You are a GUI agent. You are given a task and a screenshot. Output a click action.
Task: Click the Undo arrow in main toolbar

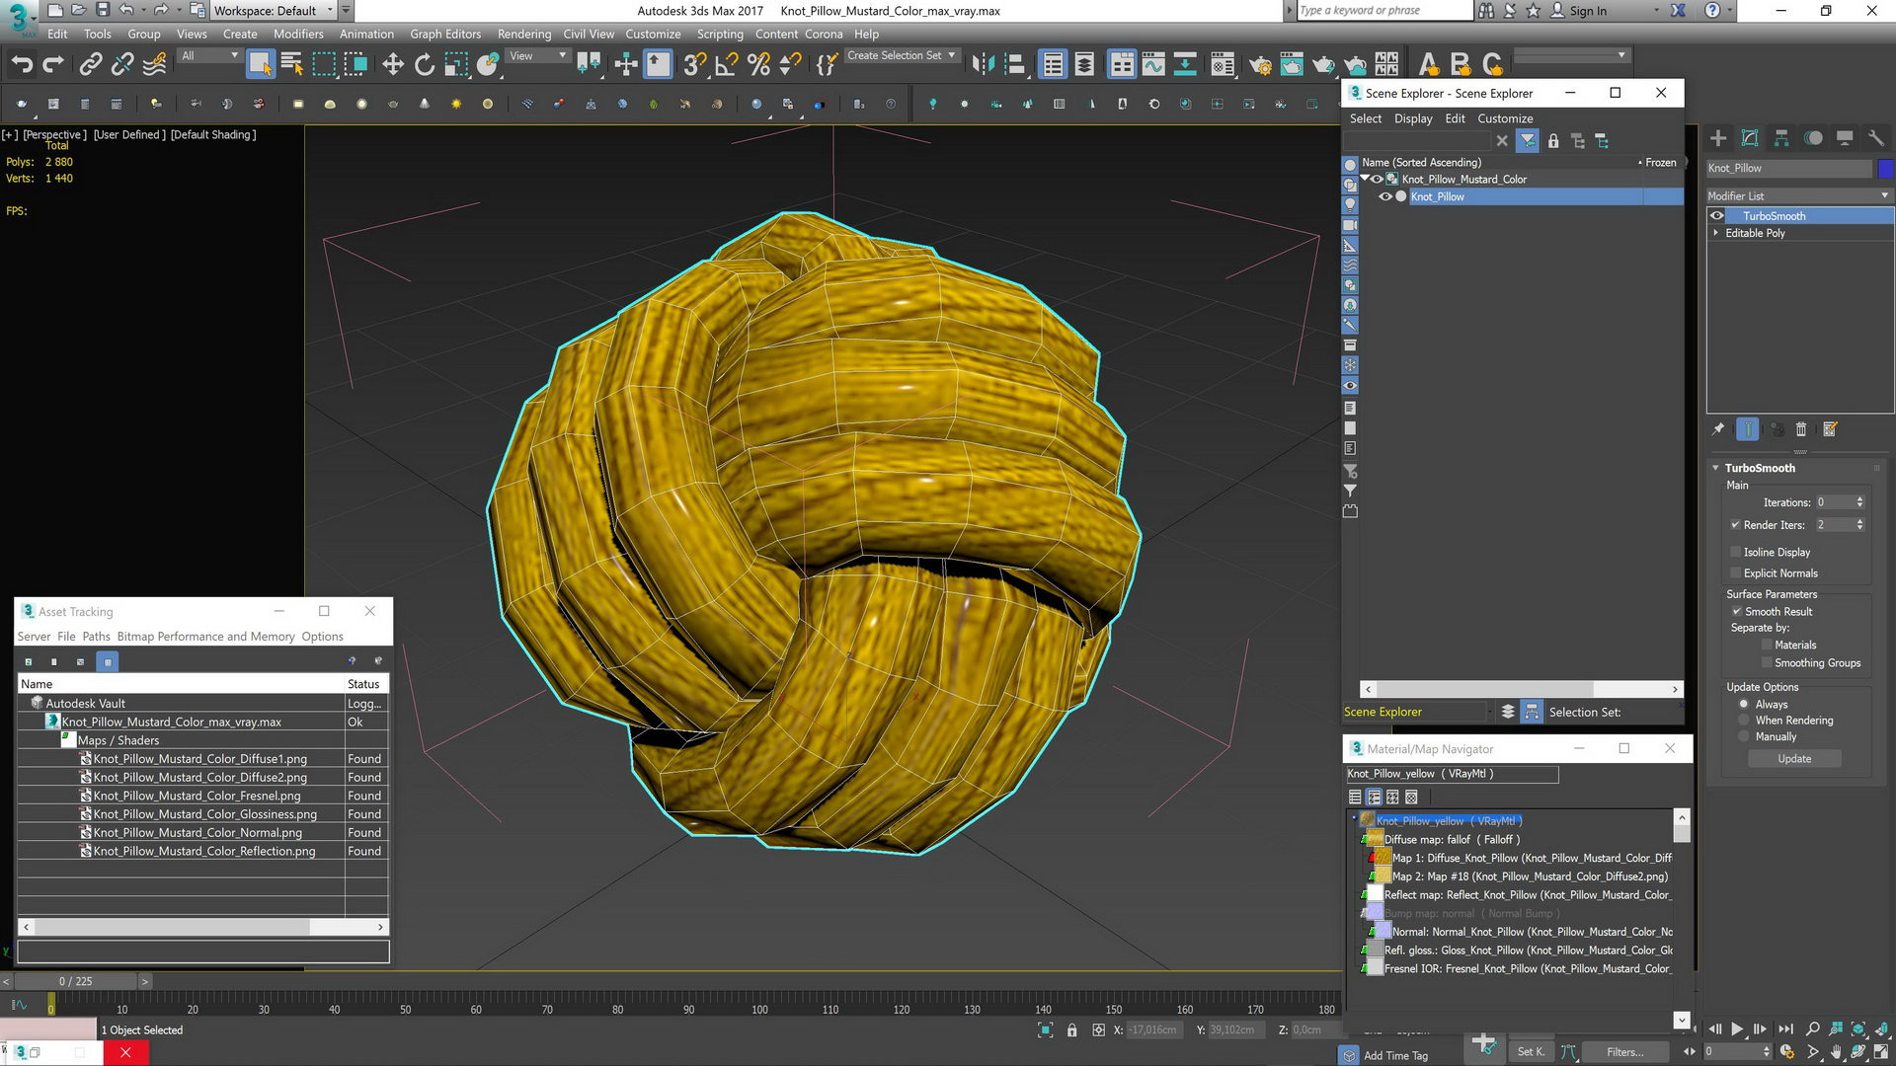pos(22,65)
